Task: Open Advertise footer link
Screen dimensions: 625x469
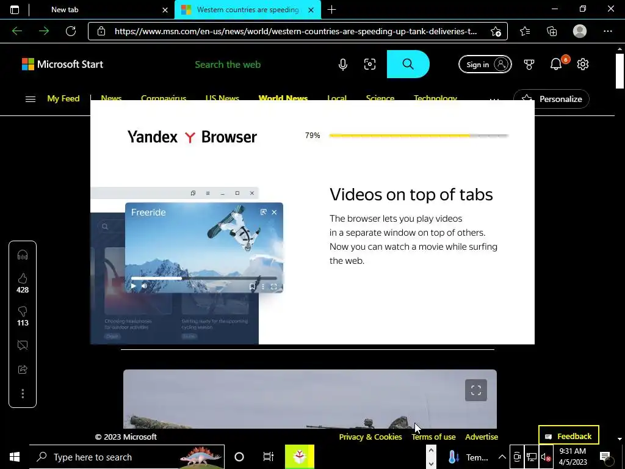Action: [x=482, y=437]
